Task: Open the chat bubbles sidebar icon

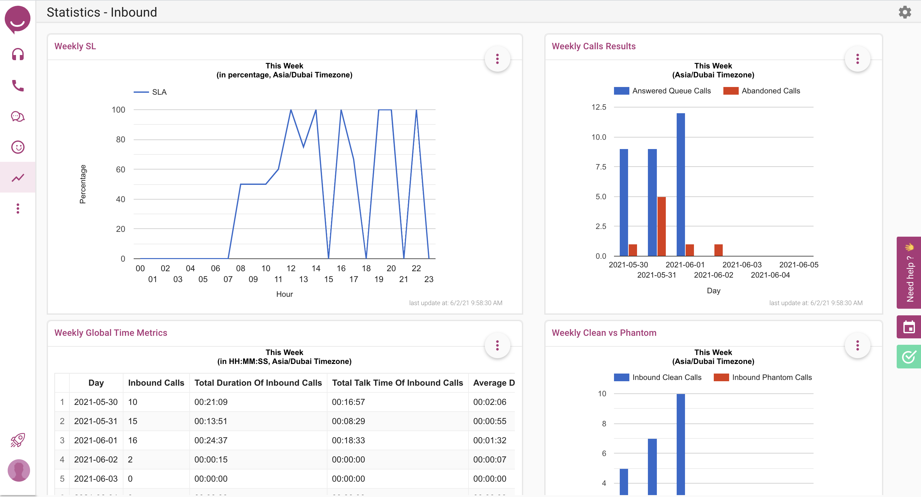Action: click(x=18, y=116)
